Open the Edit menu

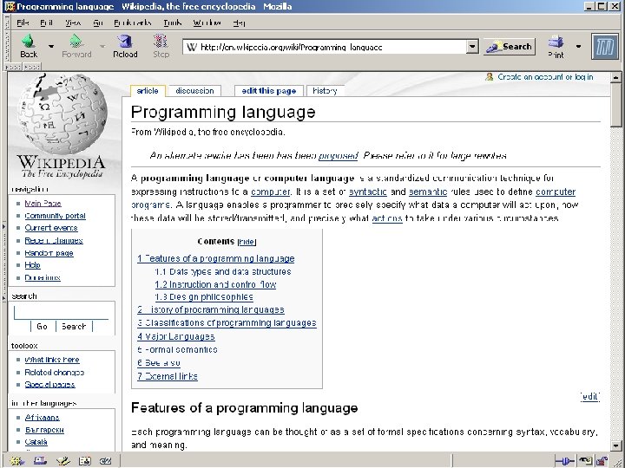point(46,23)
